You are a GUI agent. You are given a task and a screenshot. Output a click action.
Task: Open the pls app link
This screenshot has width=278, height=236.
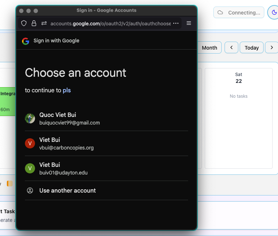(x=67, y=90)
